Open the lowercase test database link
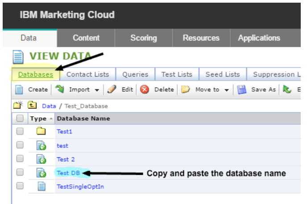Screen dimensions: 307x204 tap(62, 146)
